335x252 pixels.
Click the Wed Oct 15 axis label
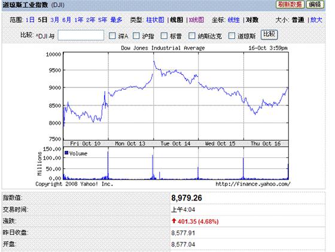[220, 144]
